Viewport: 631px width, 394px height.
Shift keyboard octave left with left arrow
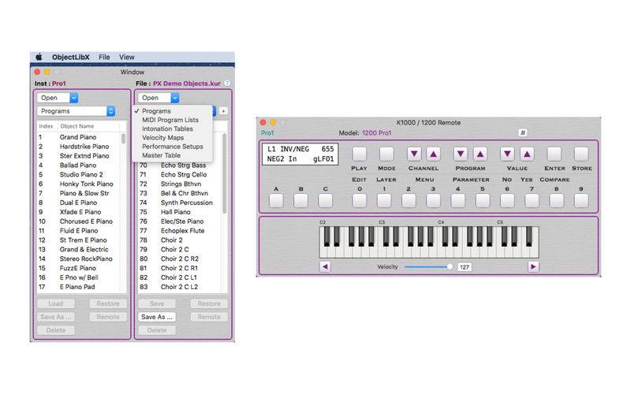[325, 266]
